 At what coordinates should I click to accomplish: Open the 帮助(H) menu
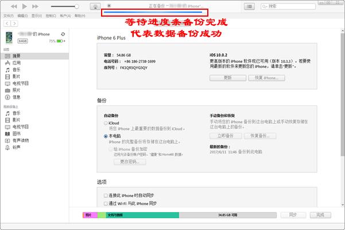click(x=80, y=15)
